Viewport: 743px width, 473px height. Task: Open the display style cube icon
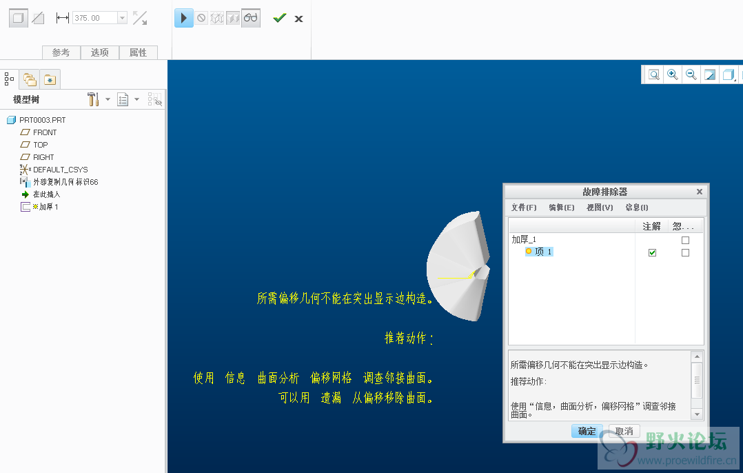729,74
